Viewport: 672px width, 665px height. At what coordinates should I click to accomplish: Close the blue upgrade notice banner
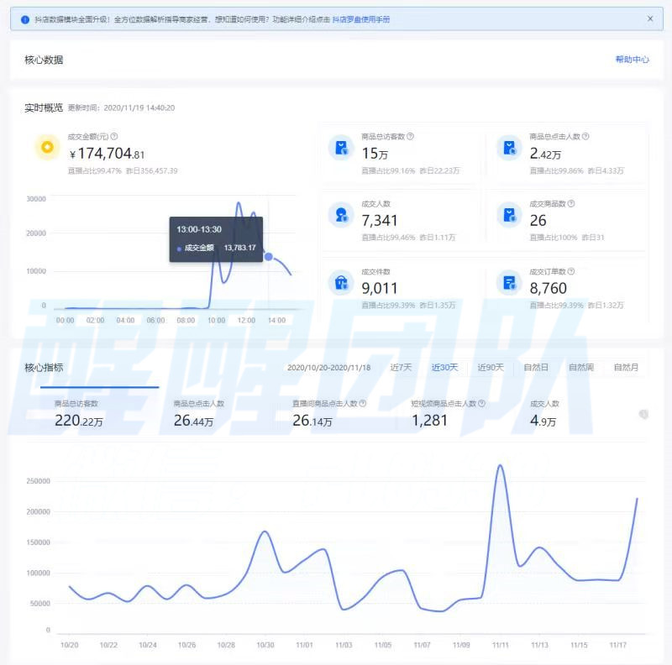(649, 18)
